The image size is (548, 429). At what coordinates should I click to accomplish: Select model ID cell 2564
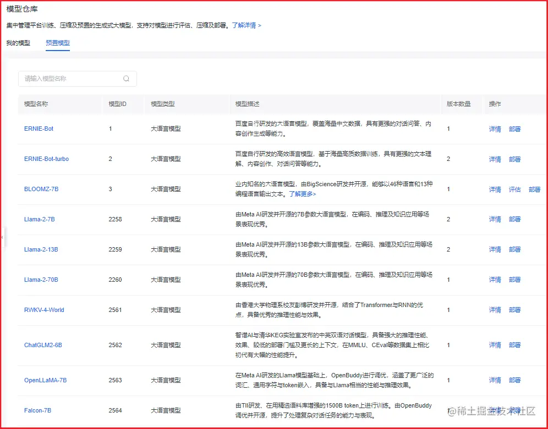(x=116, y=410)
